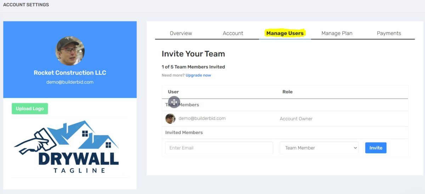This screenshot has height=194, width=425.
Task: Click the Rocket Construction LLC company name
Action: coord(70,73)
